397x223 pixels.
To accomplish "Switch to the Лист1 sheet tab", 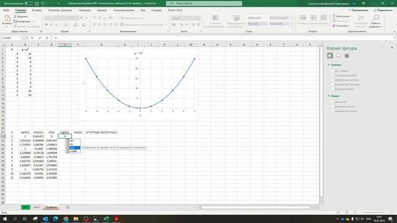I will coord(37,208).
